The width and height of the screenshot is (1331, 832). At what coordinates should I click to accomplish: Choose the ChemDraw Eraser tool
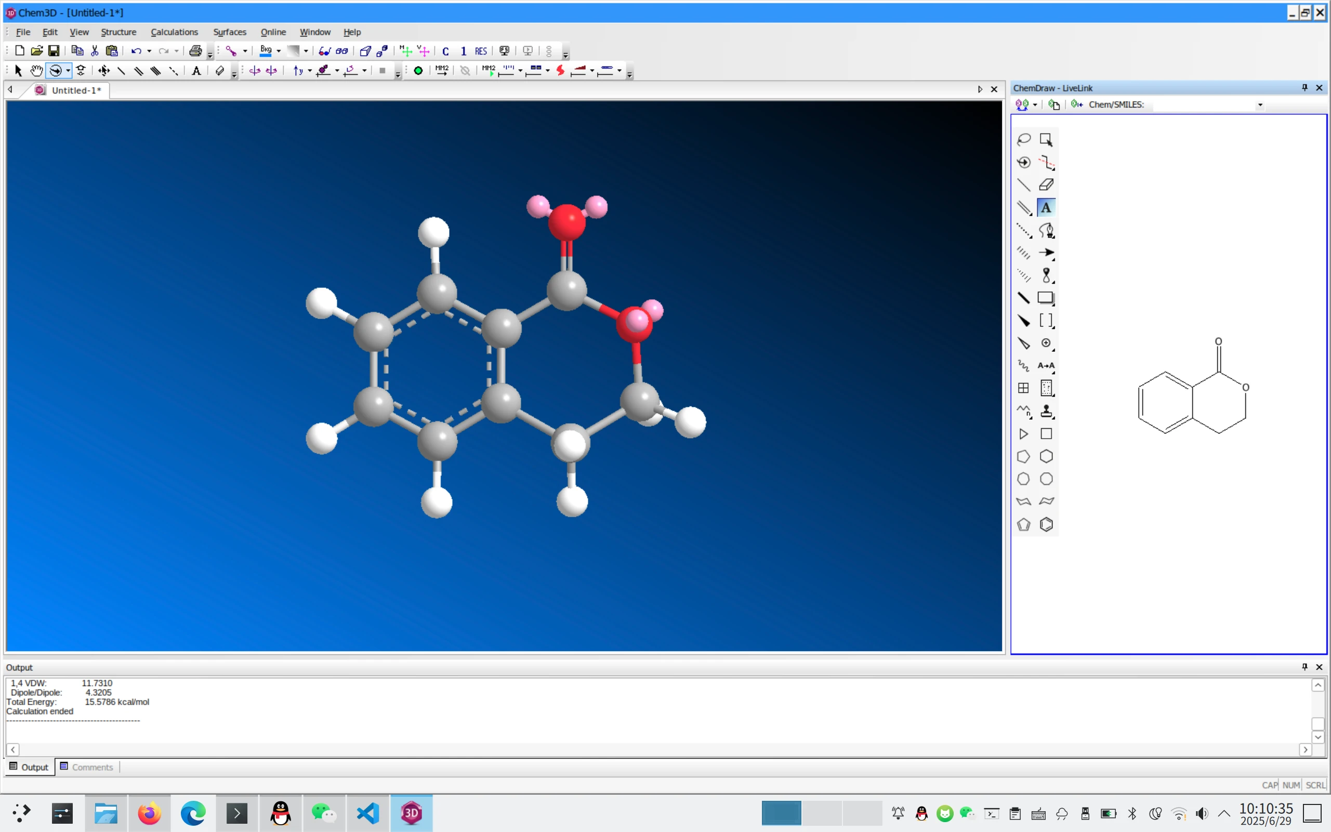1046,185
